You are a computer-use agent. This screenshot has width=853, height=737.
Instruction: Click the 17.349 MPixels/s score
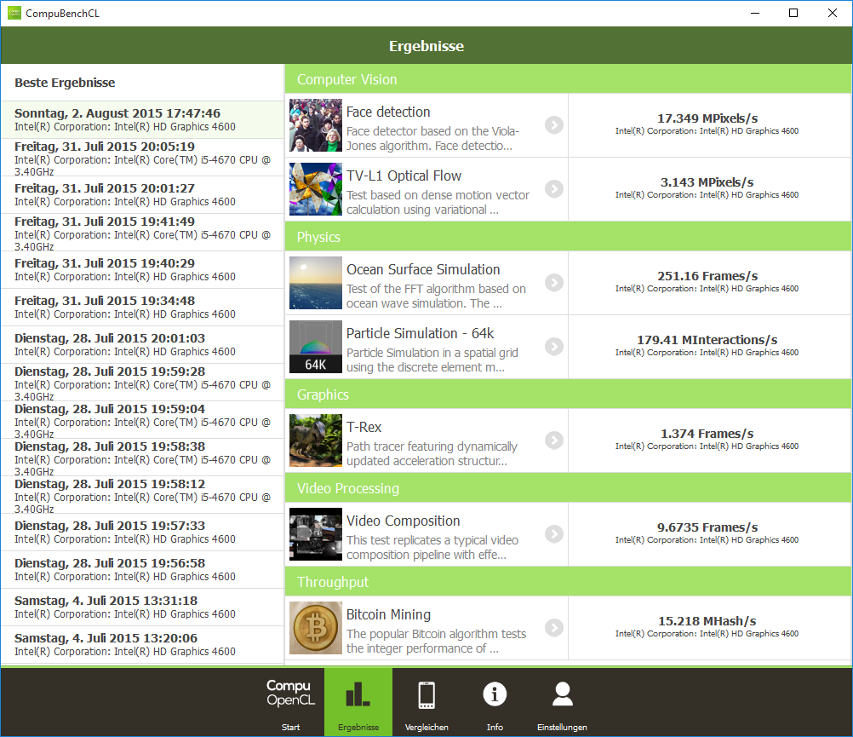point(707,118)
